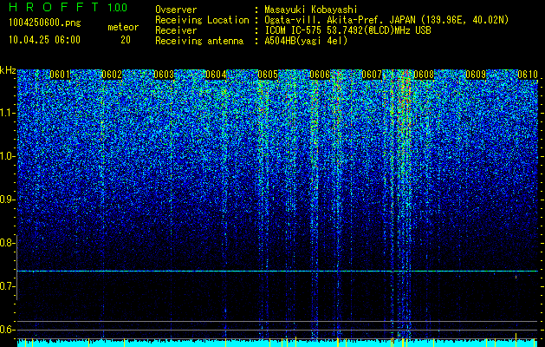Click the kHz axis unit label

tap(8, 70)
